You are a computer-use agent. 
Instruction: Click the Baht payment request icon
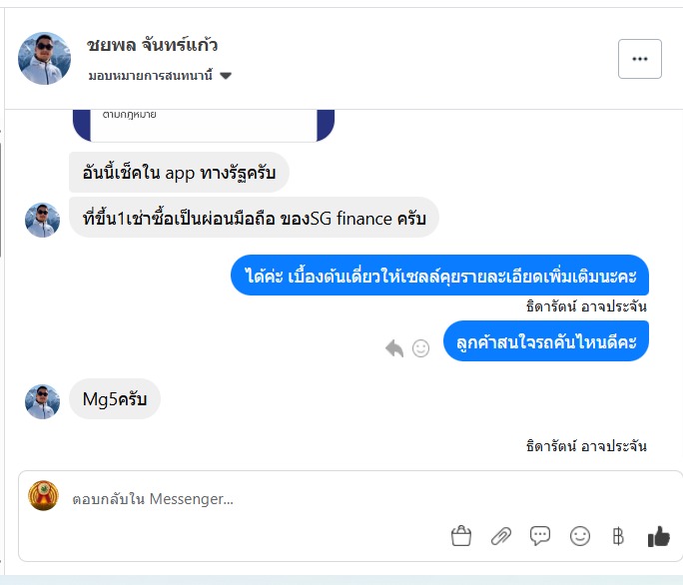tap(618, 536)
